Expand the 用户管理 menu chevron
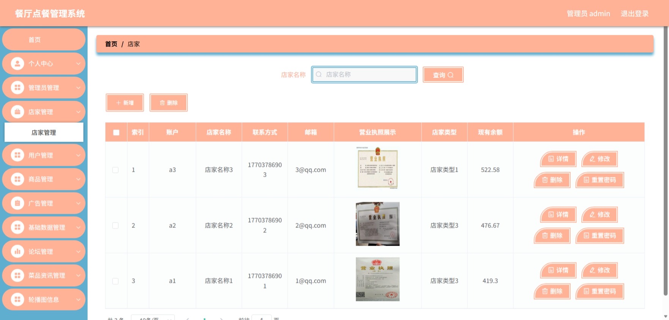 click(x=78, y=155)
